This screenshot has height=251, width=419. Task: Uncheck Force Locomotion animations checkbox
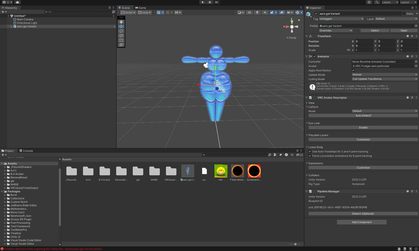click(x=310, y=156)
